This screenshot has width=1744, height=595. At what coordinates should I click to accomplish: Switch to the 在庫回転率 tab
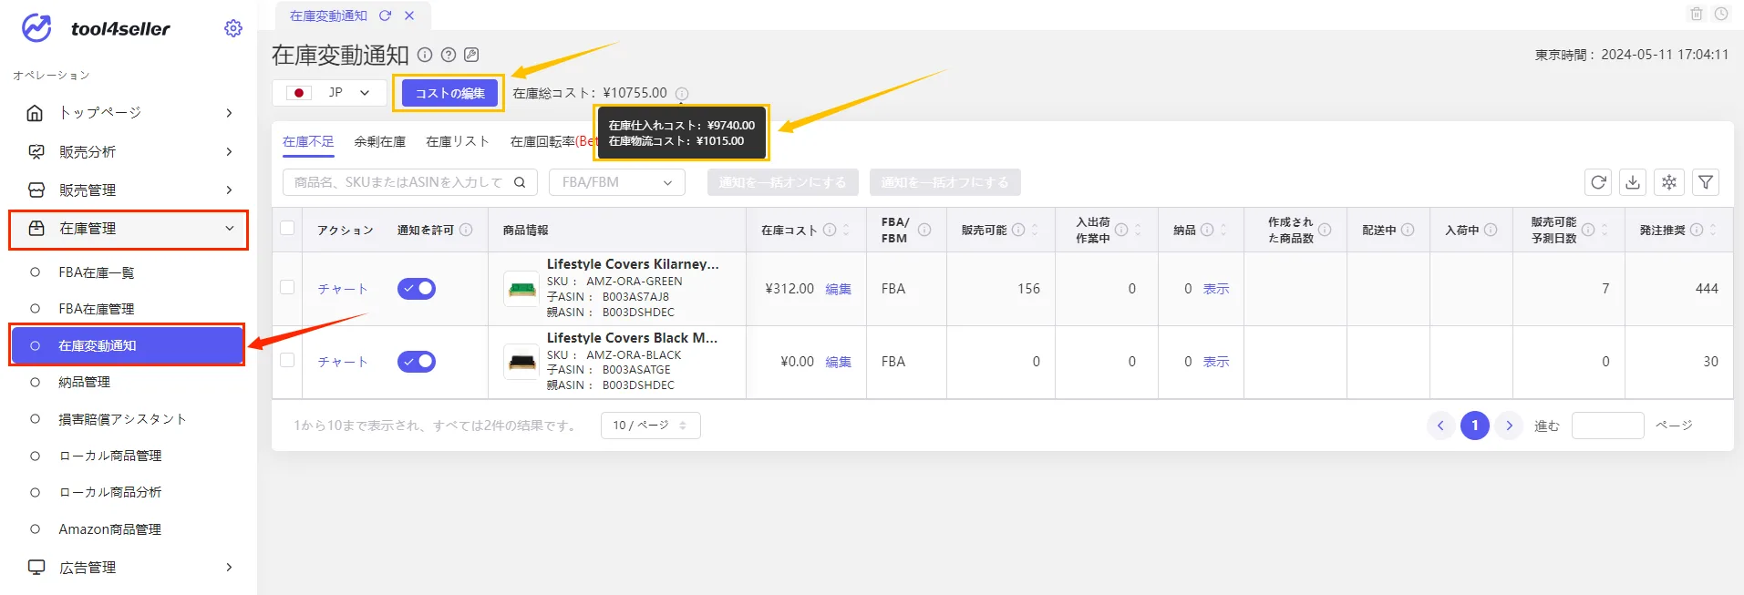coord(552,141)
